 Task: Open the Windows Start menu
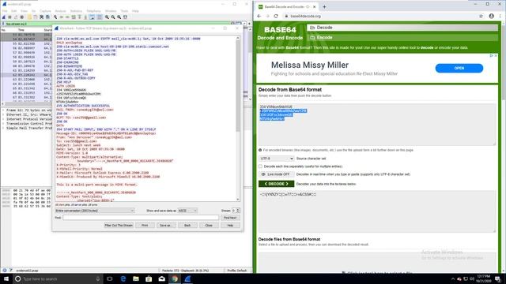click(6, 278)
